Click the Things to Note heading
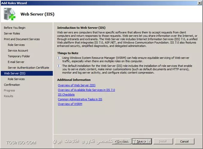The width and height of the screenshot is (203, 149). [68, 53]
